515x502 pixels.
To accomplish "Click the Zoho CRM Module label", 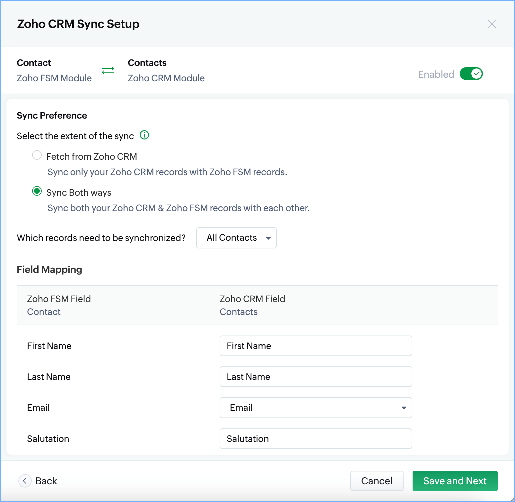I will [x=166, y=78].
